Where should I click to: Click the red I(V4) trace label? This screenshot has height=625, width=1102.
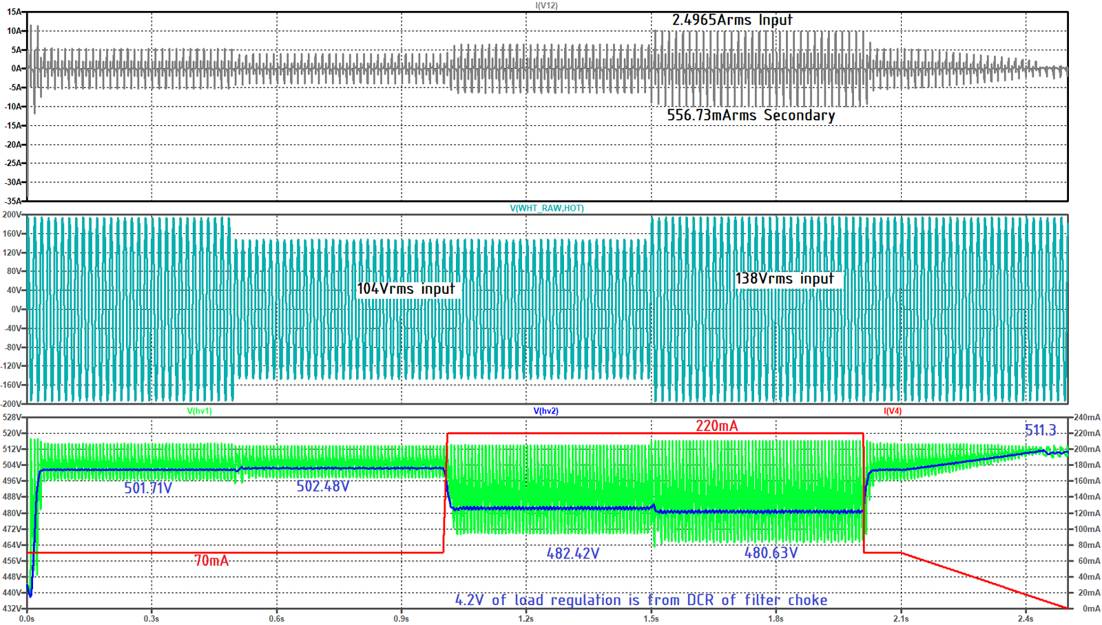[893, 411]
